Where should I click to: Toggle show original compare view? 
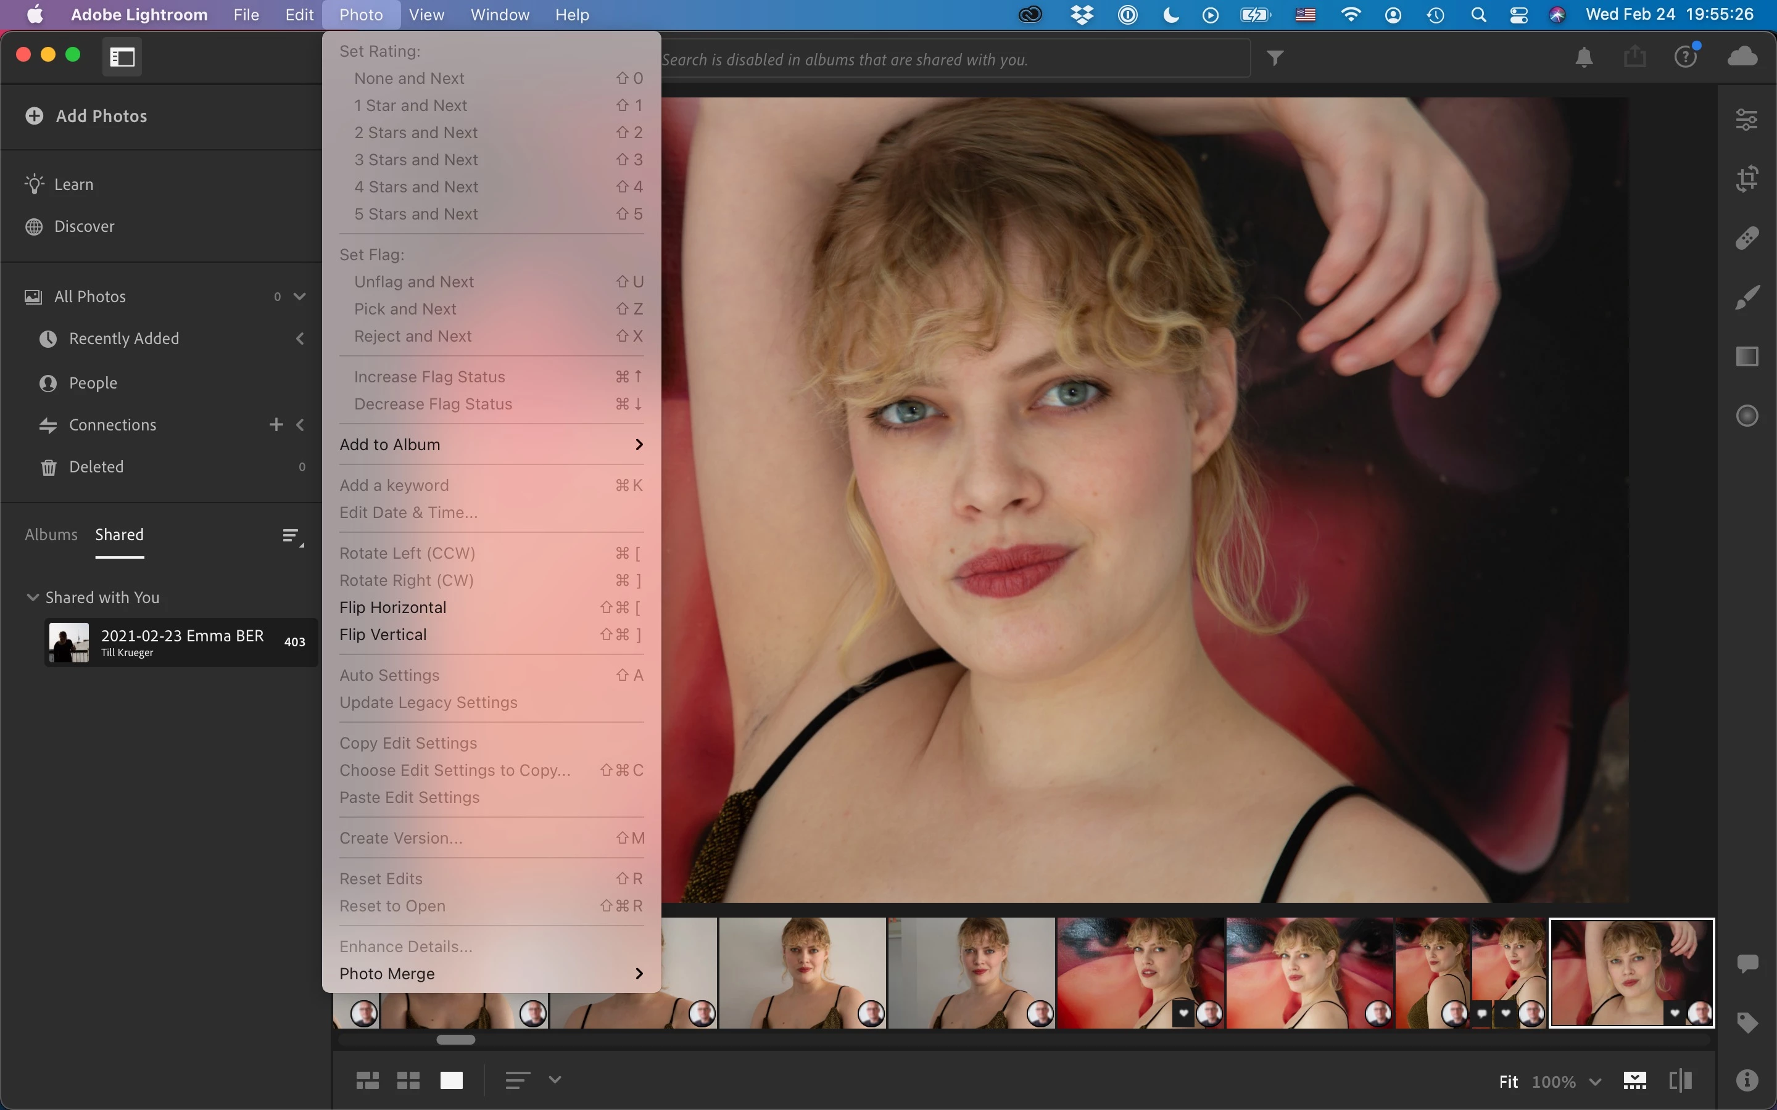pos(1680,1080)
